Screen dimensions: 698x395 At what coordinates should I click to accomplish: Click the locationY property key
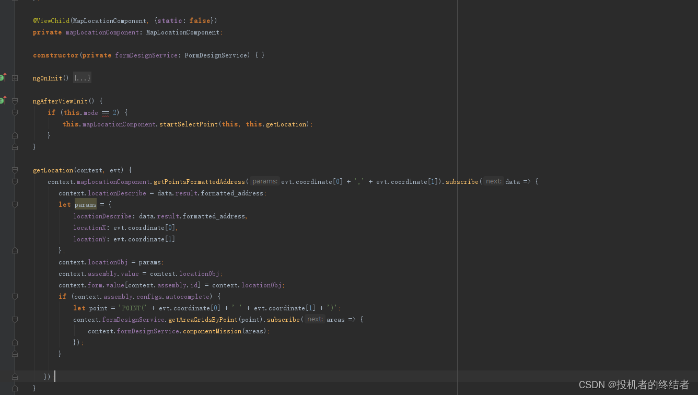click(x=90, y=239)
